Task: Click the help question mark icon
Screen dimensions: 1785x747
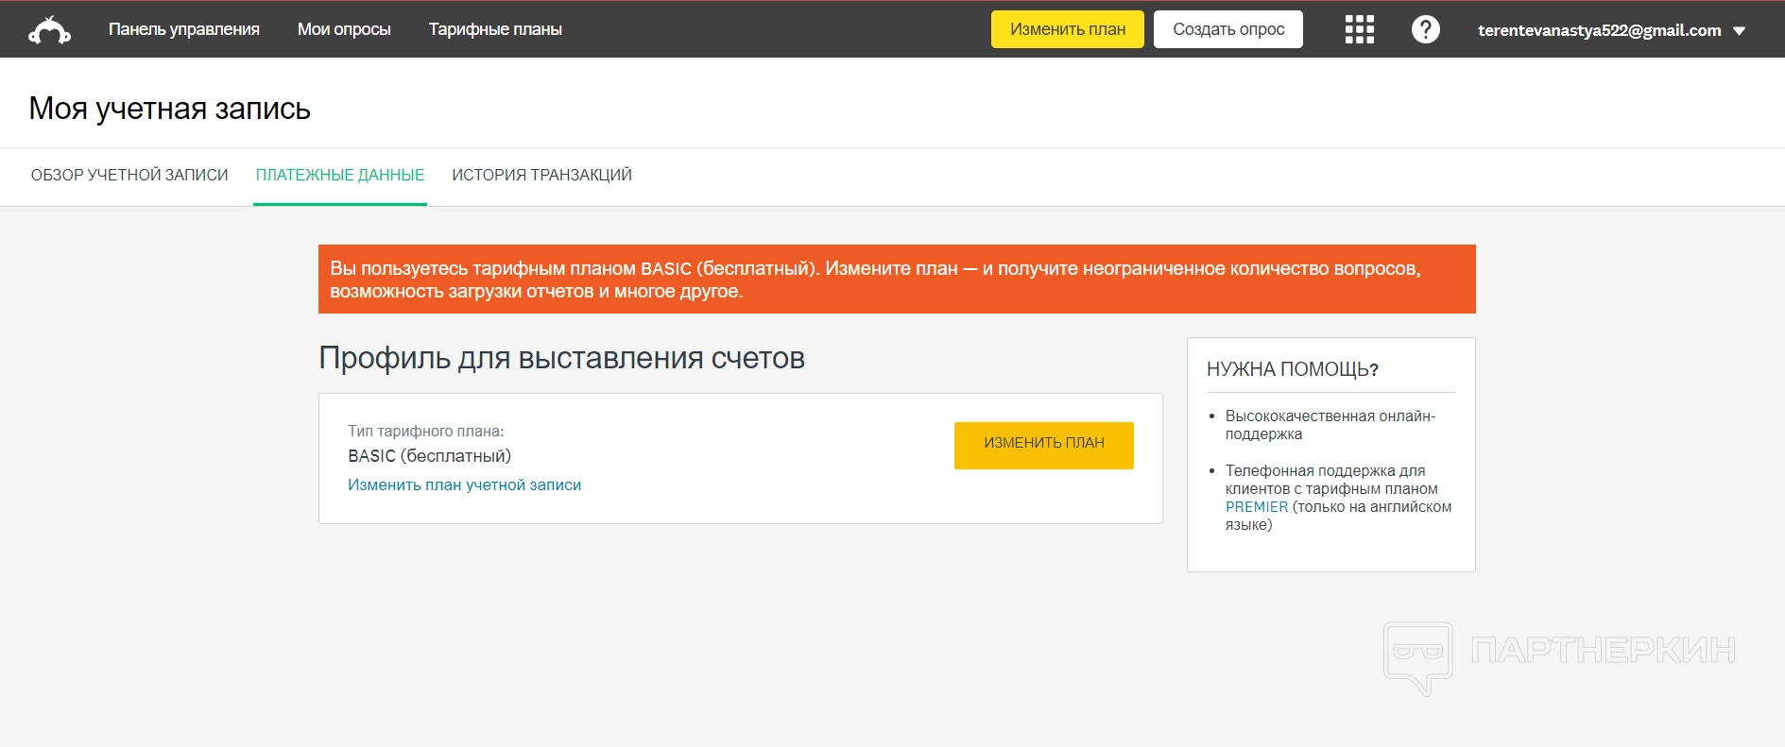Action: point(1425,29)
